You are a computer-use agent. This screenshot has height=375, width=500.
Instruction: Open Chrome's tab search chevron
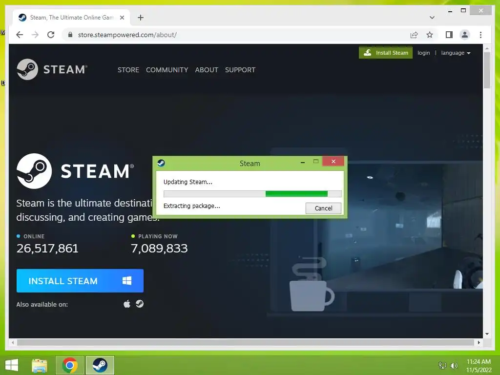point(432,18)
